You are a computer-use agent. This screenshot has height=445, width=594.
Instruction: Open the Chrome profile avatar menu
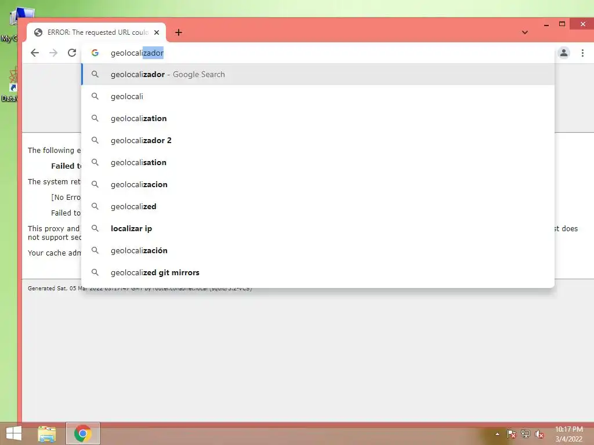pos(564,53)
